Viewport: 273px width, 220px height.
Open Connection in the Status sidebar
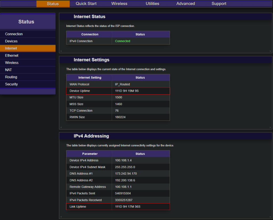pos(14,34)
